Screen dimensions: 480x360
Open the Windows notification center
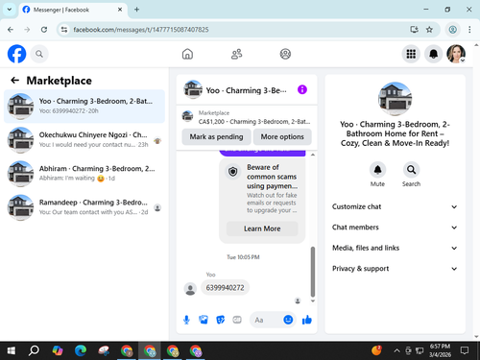click(x=465, y=351)
